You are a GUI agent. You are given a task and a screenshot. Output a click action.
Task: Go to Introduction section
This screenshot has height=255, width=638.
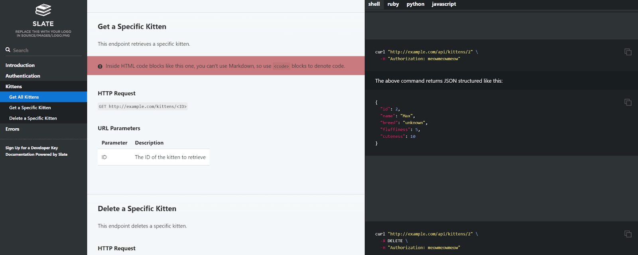pyautogui.click(x=20, y=65)
